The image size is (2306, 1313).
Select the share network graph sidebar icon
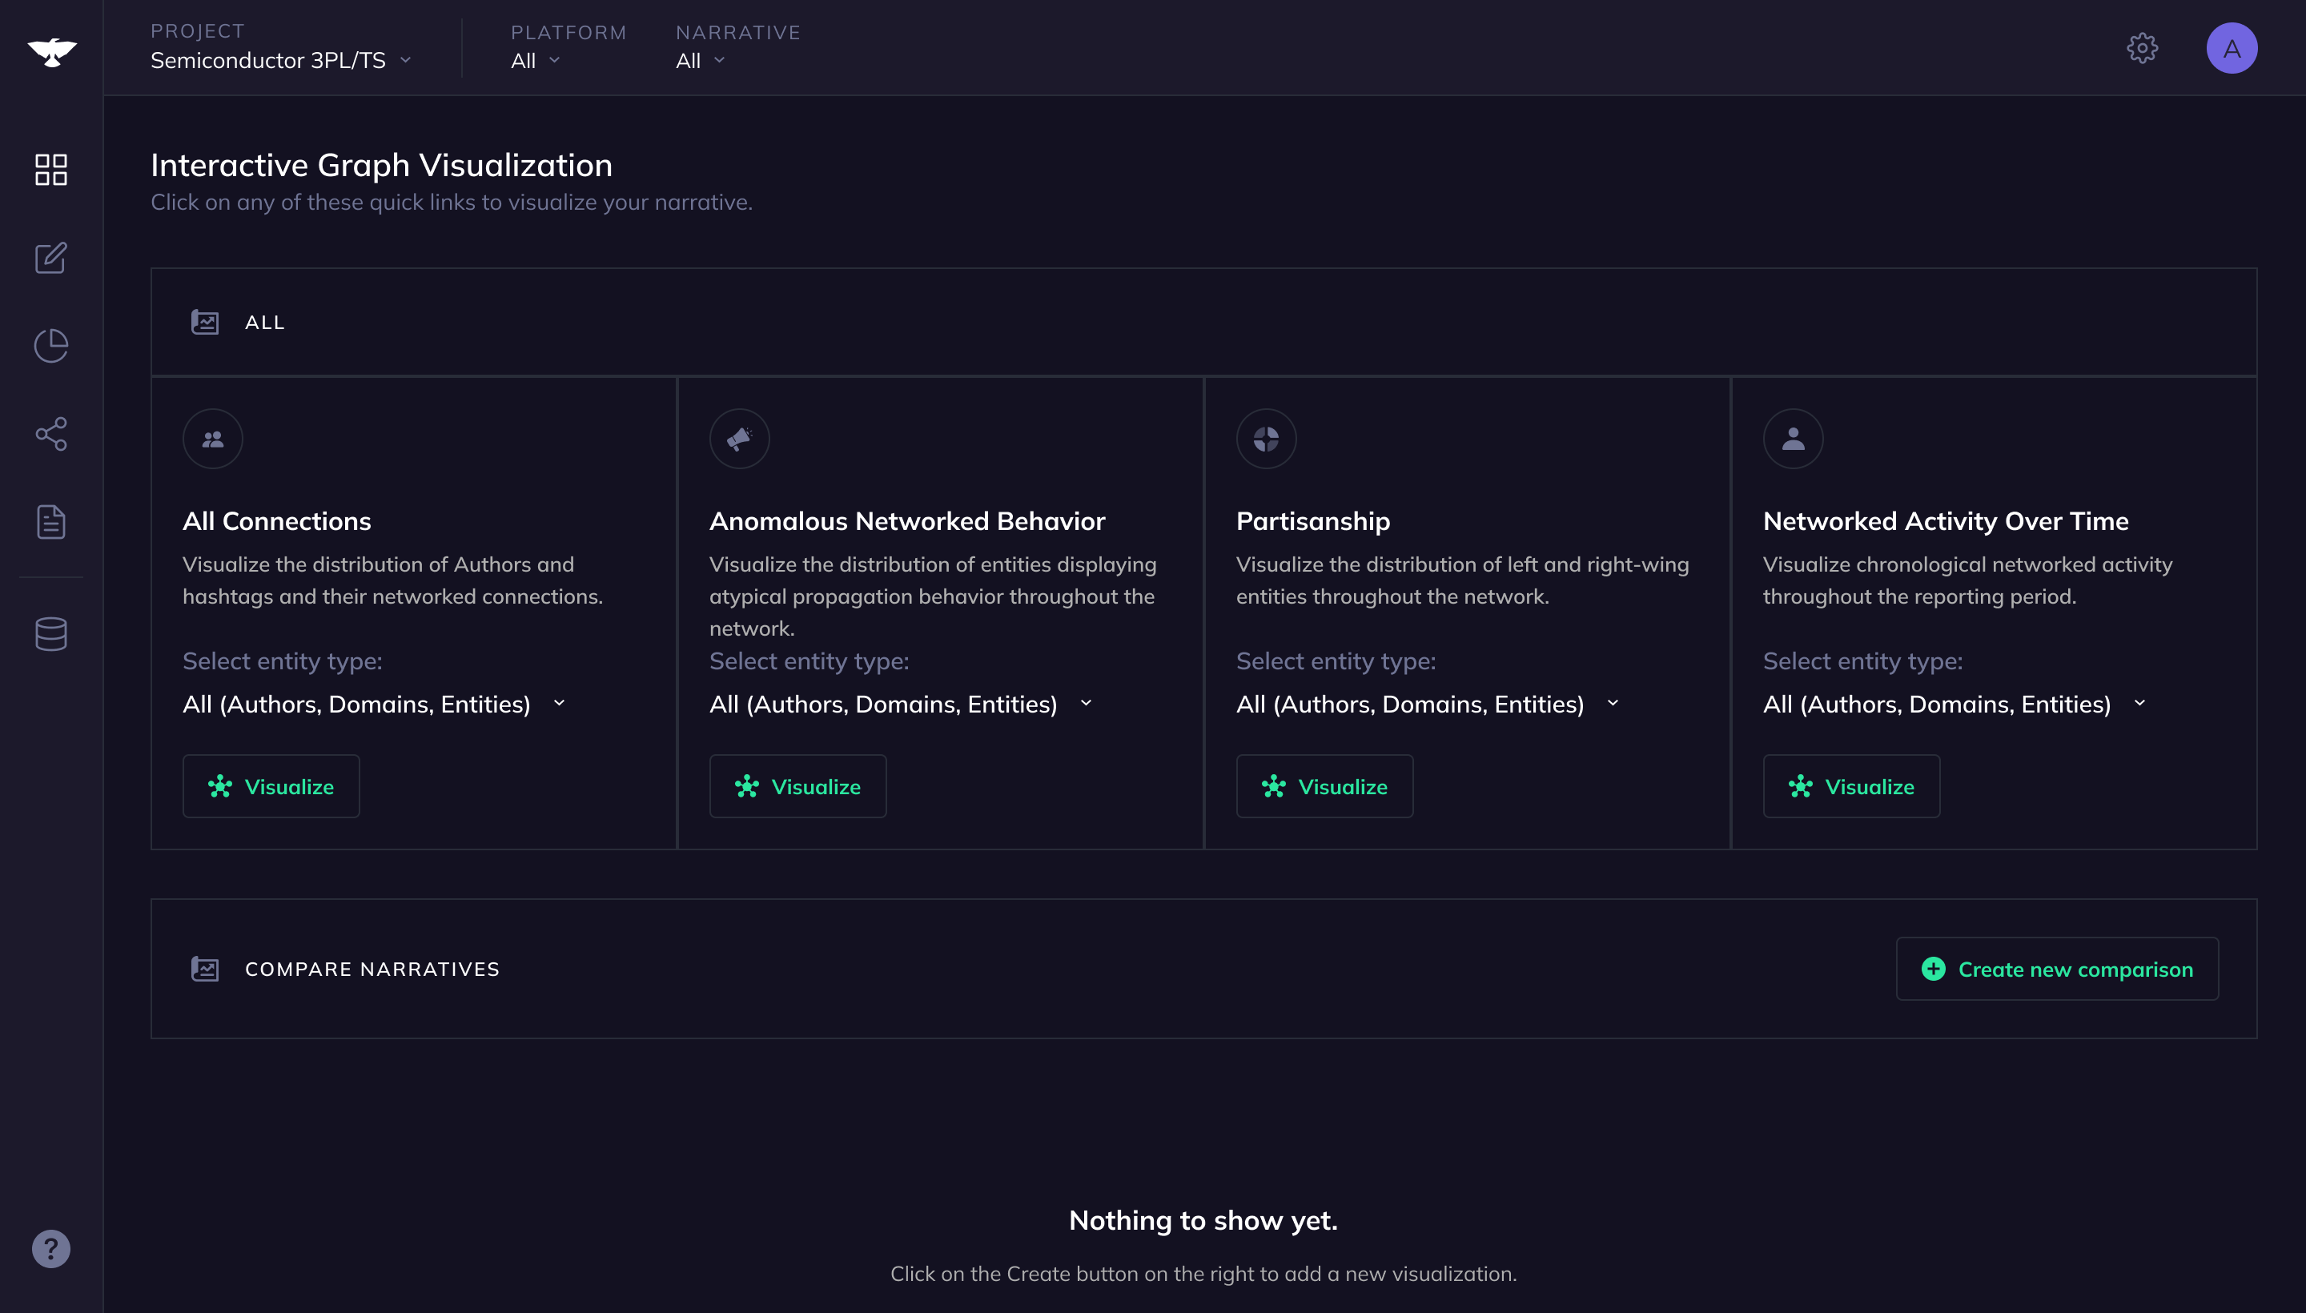click(x=50, y=434)
